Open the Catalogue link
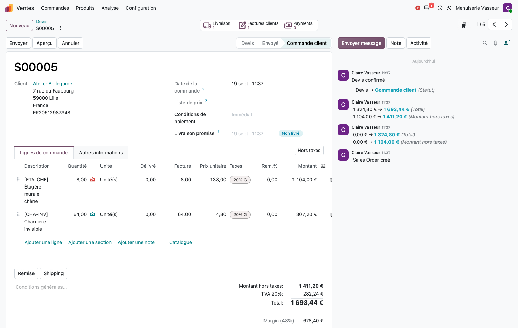Viewport: 518px width, 328px height. (181, 242)
